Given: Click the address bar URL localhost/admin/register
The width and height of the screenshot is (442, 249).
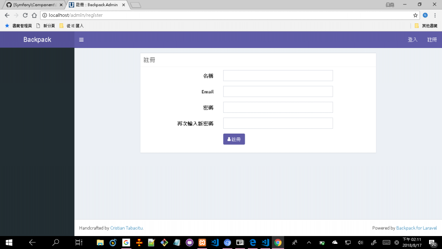Looking at the screenshot, I should point(76,15).
